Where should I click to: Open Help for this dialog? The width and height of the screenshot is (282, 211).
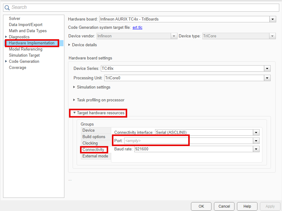[x=247, y=206]
